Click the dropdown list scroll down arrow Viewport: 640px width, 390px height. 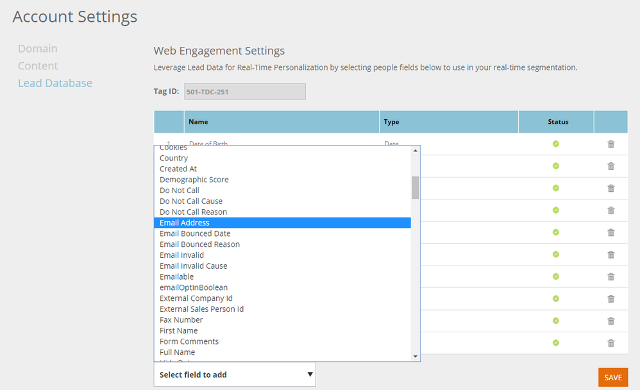[416, 356]
